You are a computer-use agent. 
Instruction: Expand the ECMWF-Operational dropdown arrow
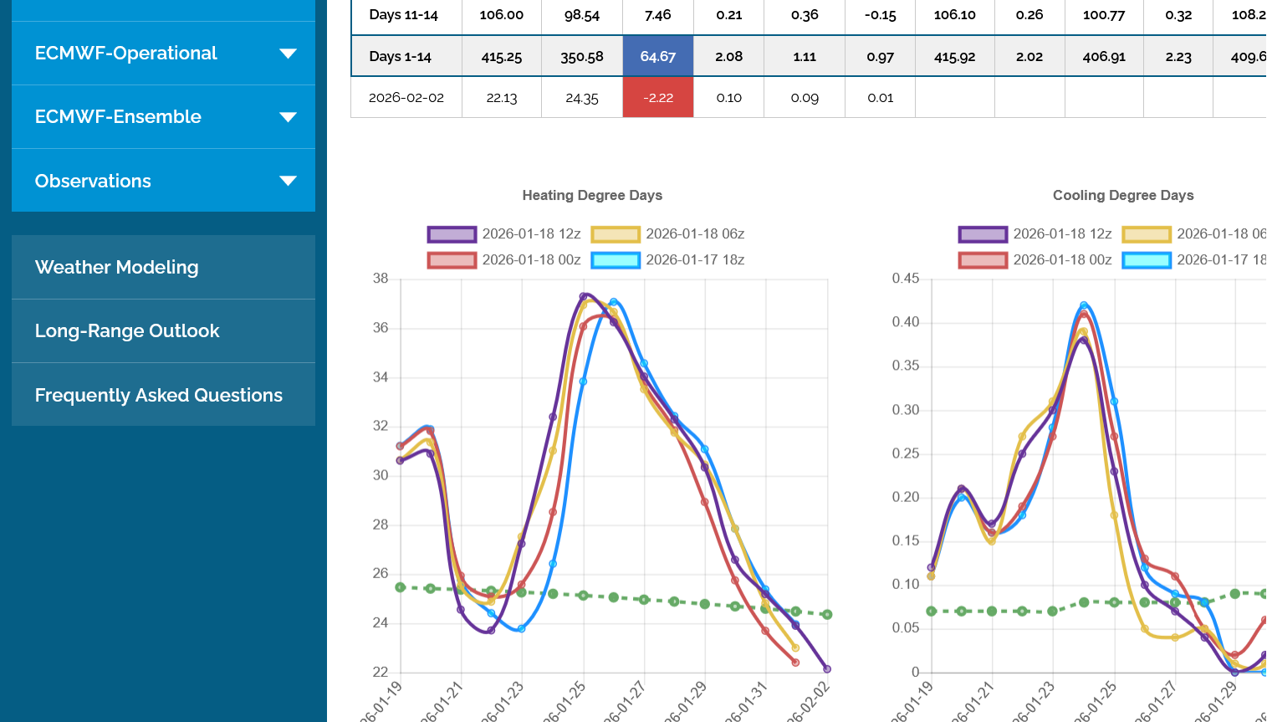click(288, 54)
